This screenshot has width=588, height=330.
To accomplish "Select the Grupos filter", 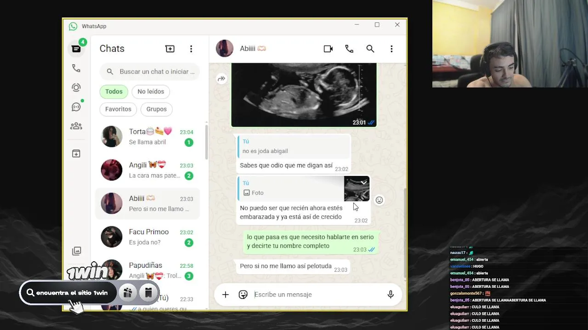I will click(x=157, y=109).
